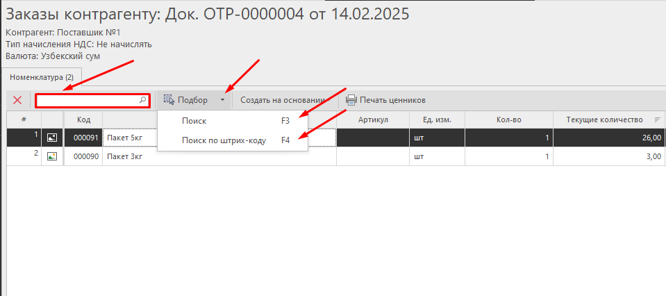
Task: Select Поиск по штрих-коду menu item
Action: 224,140
